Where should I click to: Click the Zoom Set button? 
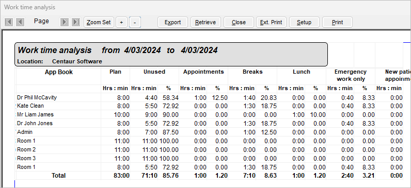[x=99, y=22]
